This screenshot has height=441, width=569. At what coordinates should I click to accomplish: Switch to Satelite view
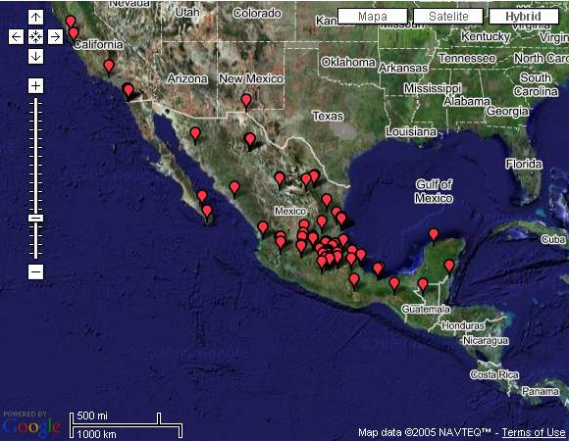[448, 17]
